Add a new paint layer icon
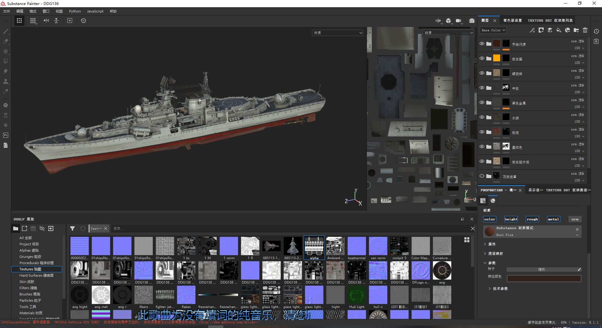The width and height of the screenshot is (602, 328). pyautogui.click(x=550, y=30)
